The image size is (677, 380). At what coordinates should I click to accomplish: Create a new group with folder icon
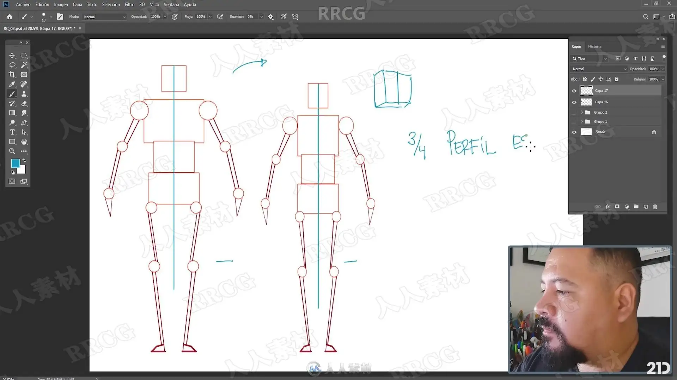[636, 207]
